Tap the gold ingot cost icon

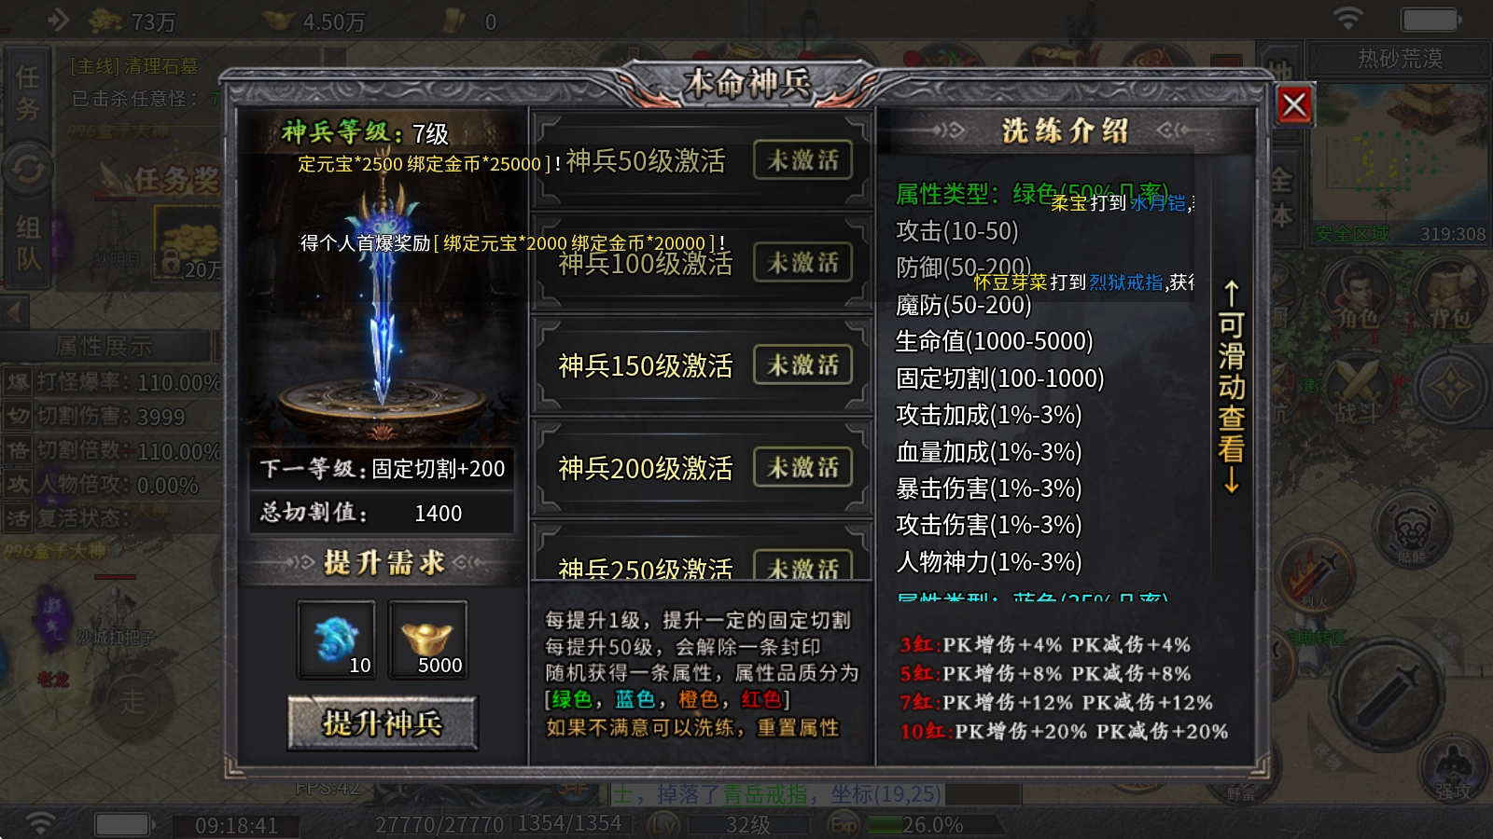click(427, 640)
